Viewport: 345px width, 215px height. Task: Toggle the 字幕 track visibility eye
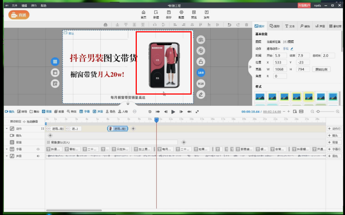click(x=38, y=149)
